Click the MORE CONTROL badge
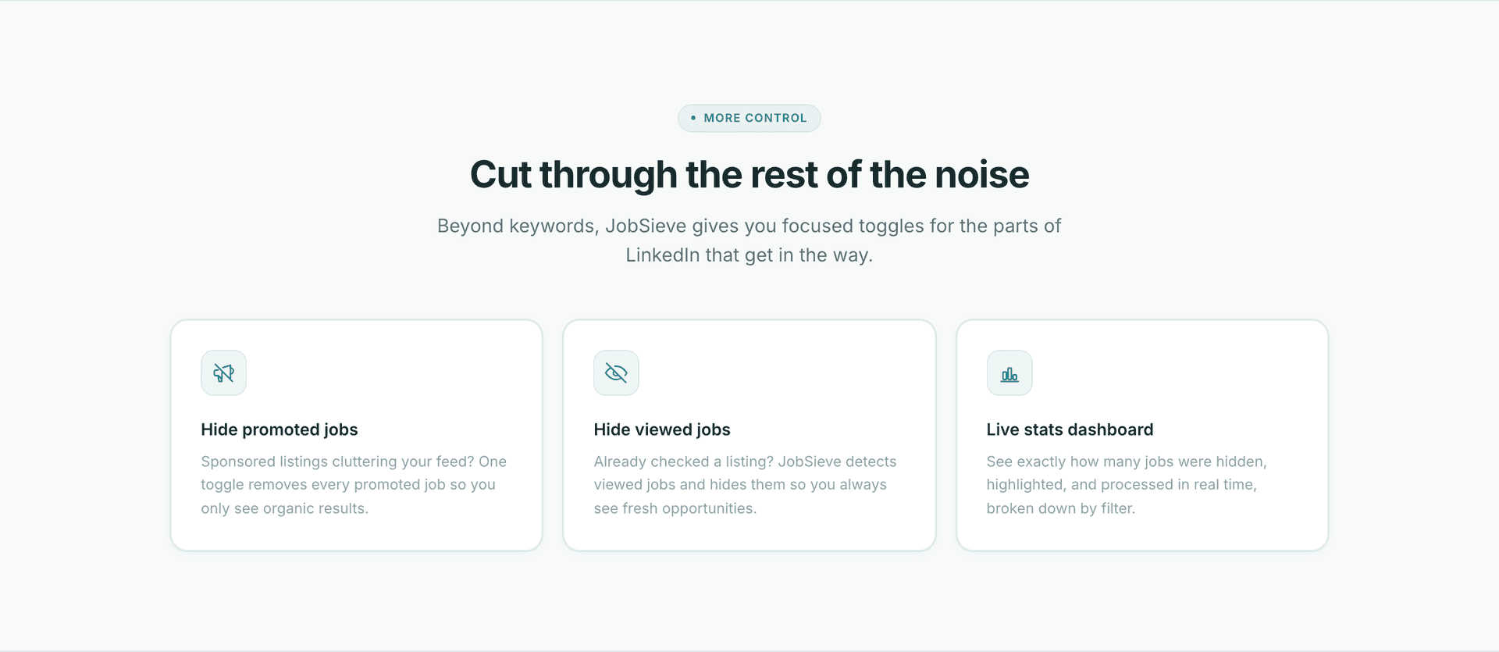Image resolution: width=1499 pixels, height=652 pixels. coord(749,118)
